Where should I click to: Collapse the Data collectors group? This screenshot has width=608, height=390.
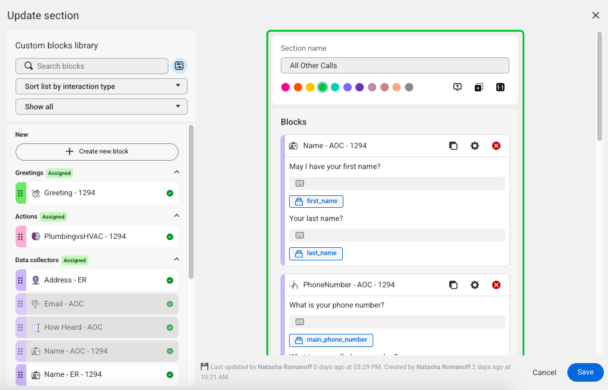[x=176, y=259]
